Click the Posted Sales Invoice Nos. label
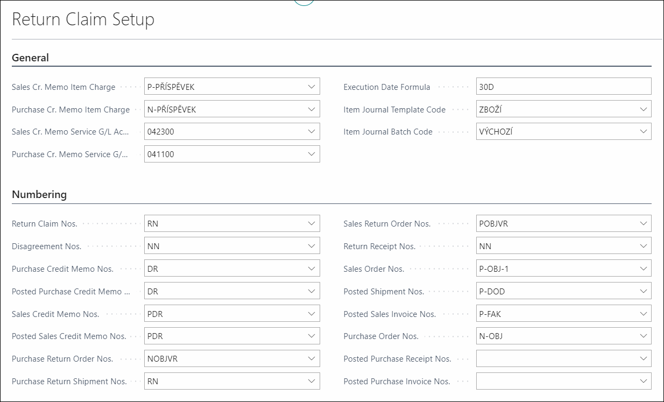This screenshot has width=664, height=402. 390,314
